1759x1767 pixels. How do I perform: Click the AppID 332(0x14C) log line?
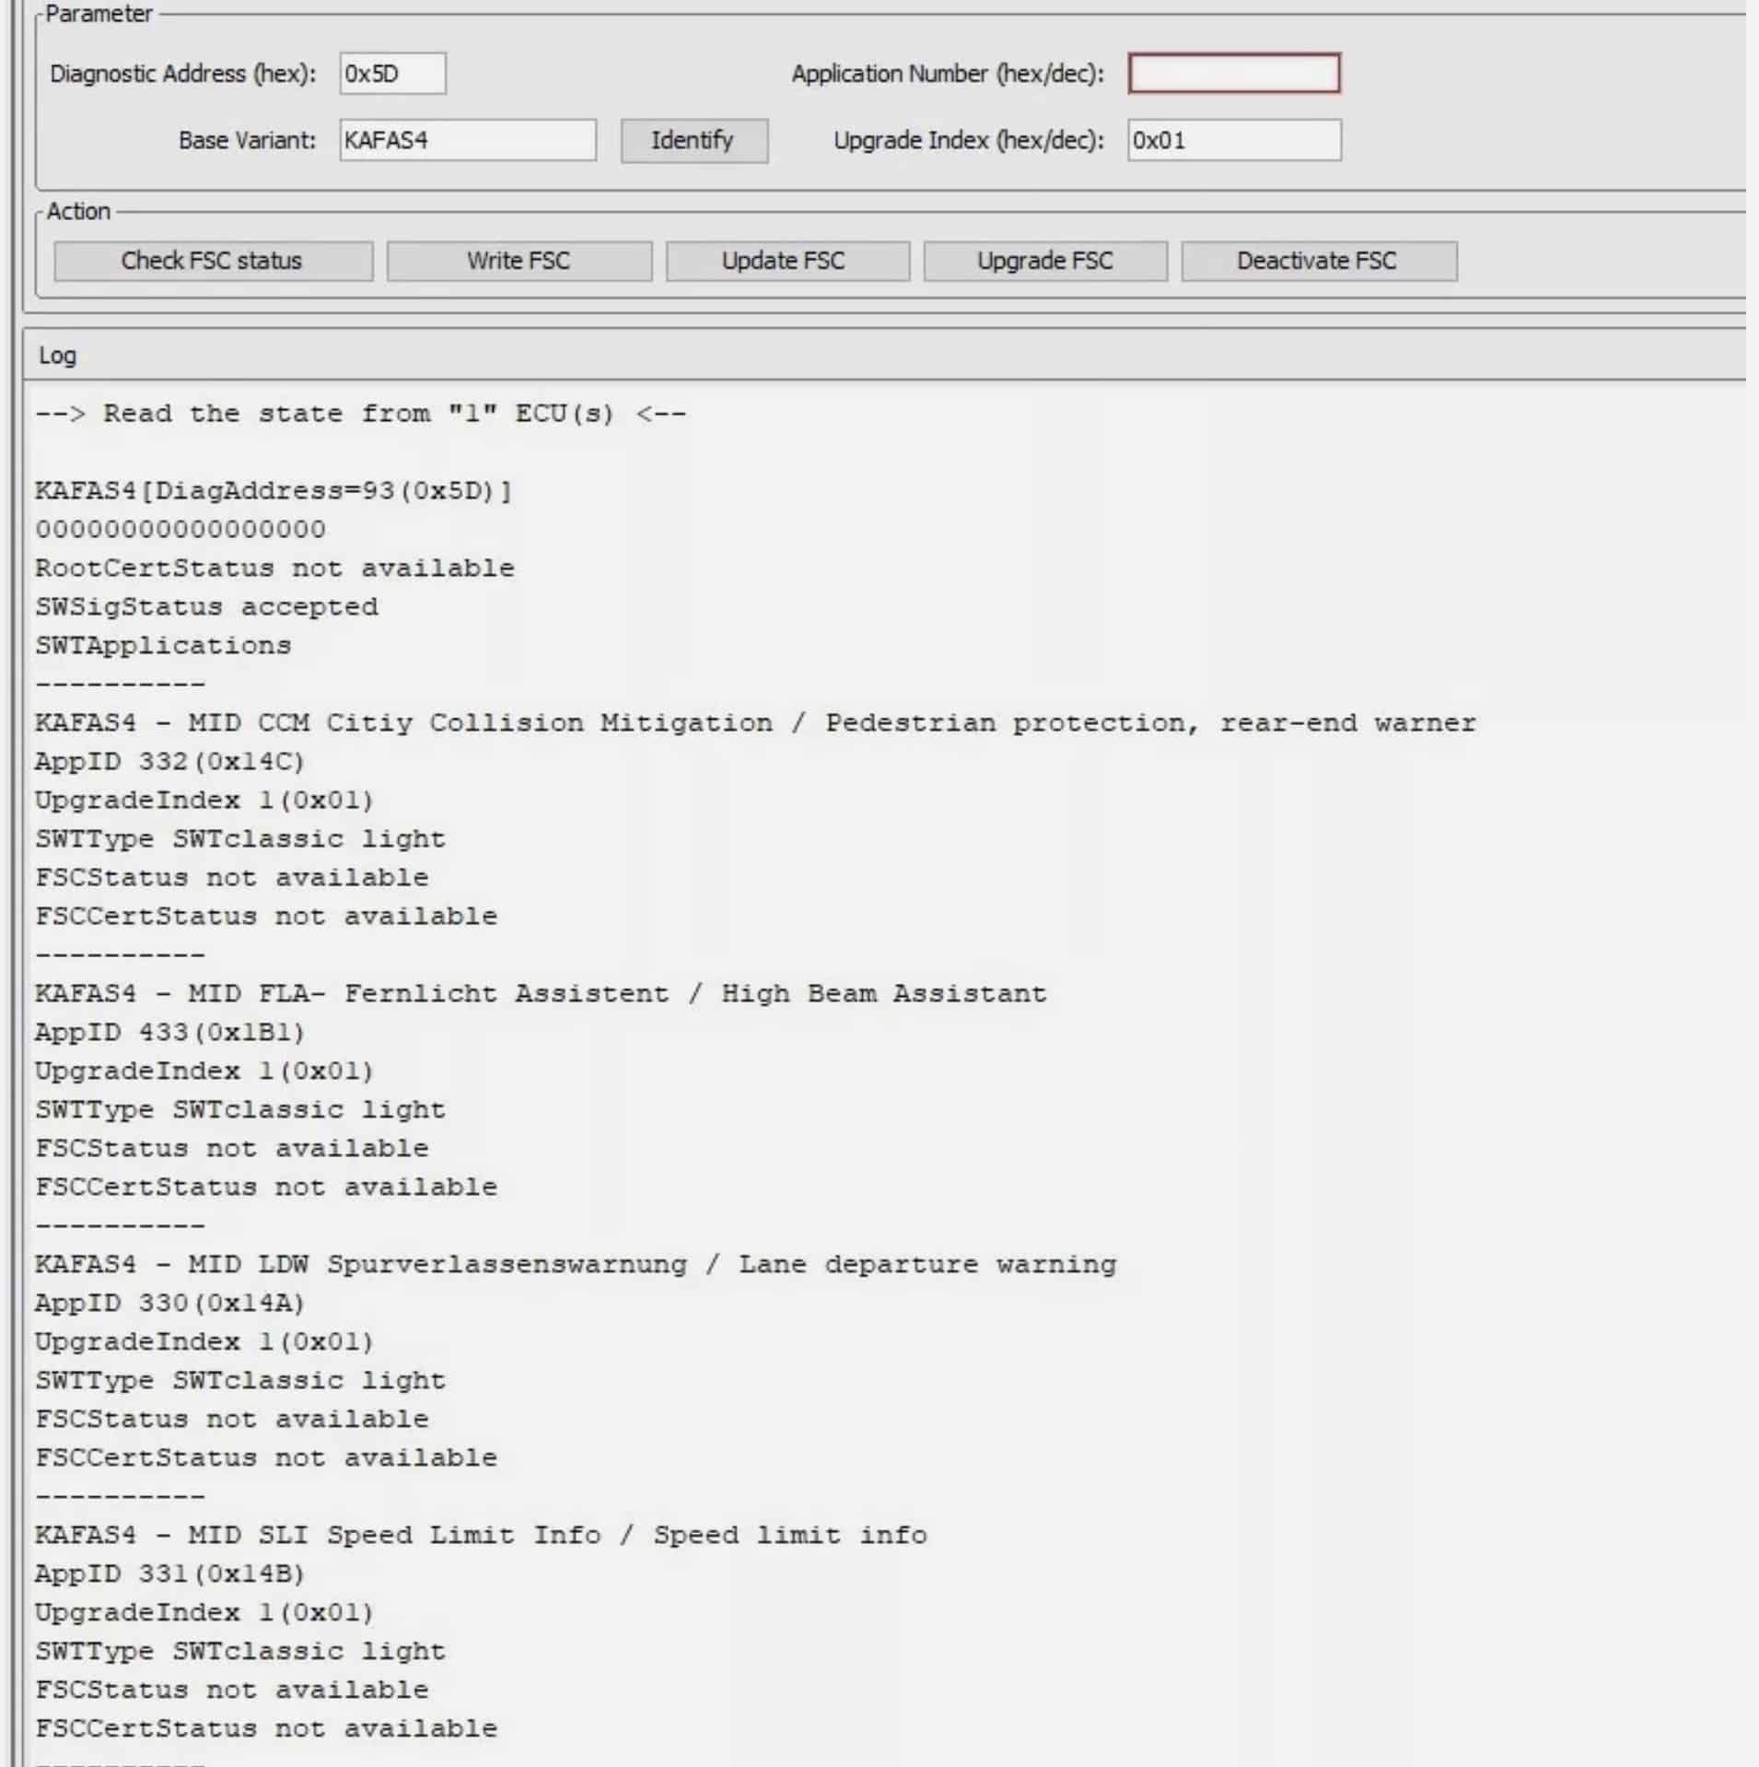coord(169,761)
